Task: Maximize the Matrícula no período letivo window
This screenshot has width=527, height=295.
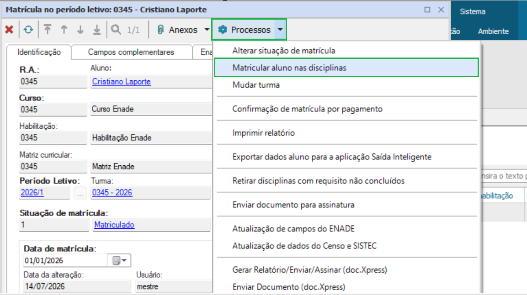Action: (427, 10)
